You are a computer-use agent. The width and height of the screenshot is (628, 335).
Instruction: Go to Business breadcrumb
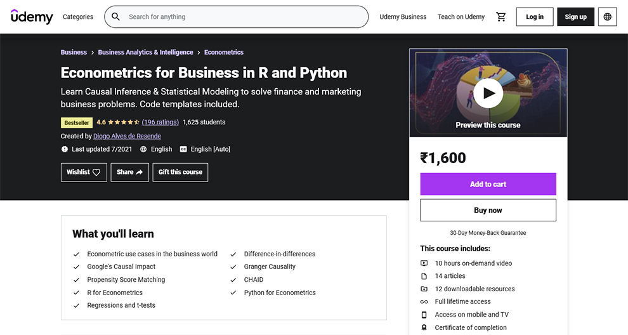(74, 52)
